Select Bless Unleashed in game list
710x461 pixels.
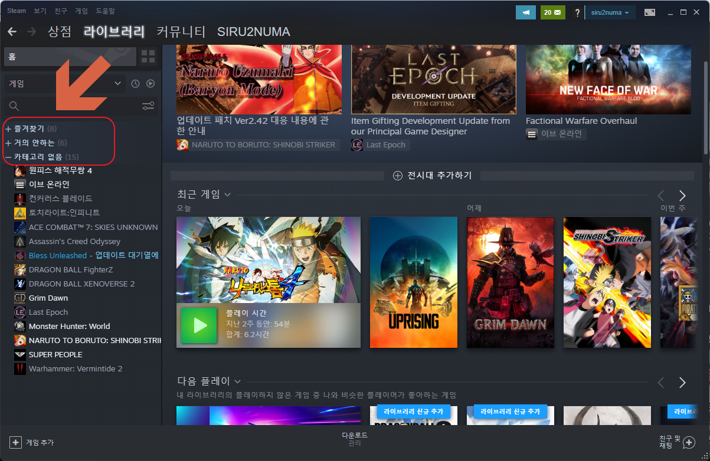point(87,255)
